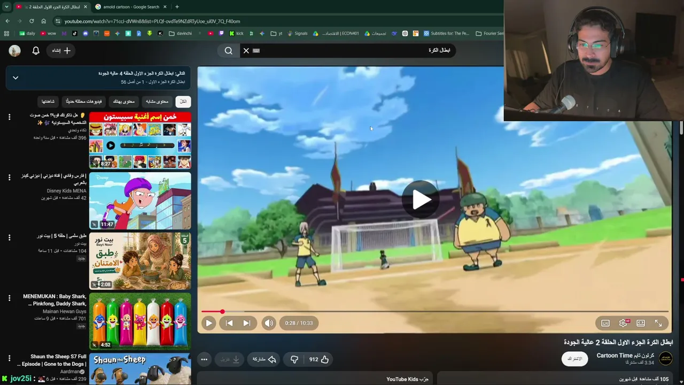Go back in browser history
The image size is (684, 385).
tap(7, 21)
